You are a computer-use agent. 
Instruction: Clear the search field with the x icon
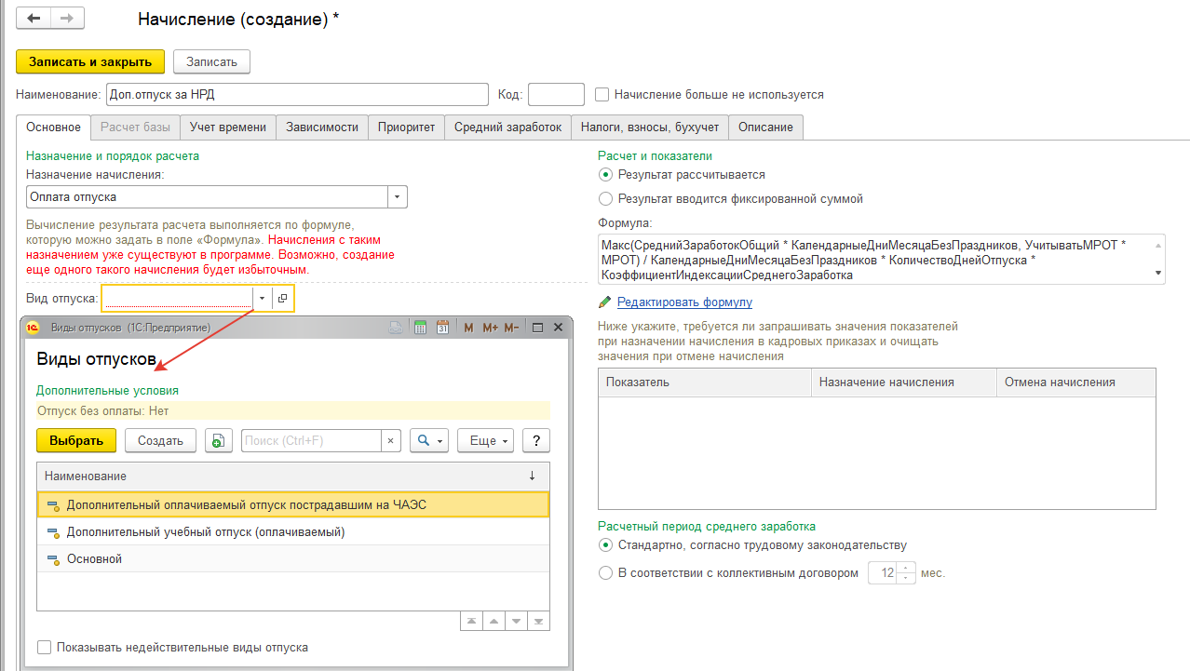[x=391, y=440]
